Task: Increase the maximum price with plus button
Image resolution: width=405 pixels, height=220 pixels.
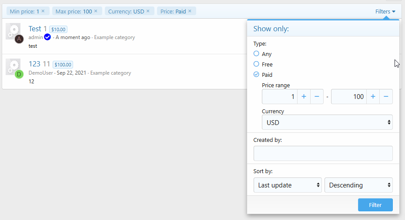Action: pyautogui.click(x=373, y=96)
